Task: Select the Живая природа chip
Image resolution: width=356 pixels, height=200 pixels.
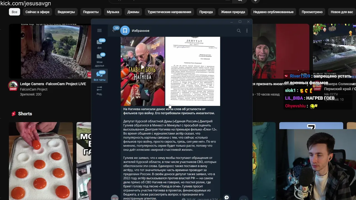Action: pyautogui.click(x=233, y=12)
